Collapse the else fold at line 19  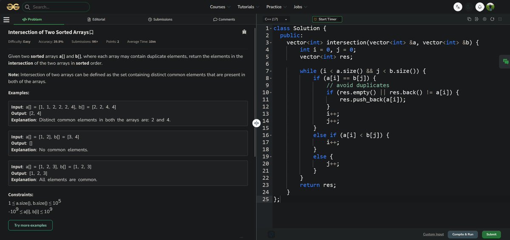coord(271,156)
